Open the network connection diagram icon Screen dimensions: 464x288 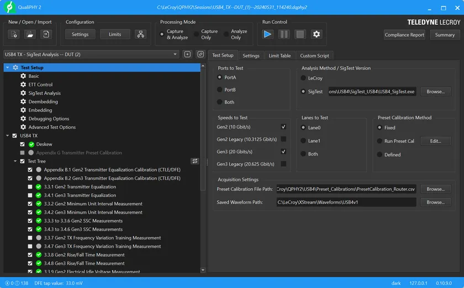pos(141,34)
